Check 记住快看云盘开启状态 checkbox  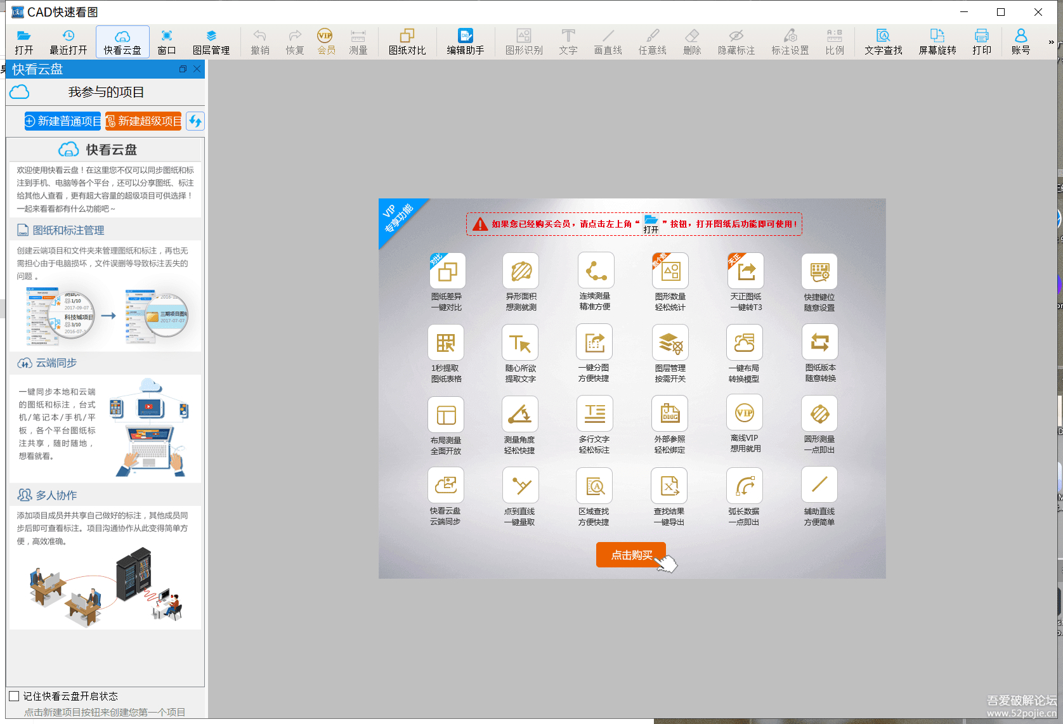(14, 696)
